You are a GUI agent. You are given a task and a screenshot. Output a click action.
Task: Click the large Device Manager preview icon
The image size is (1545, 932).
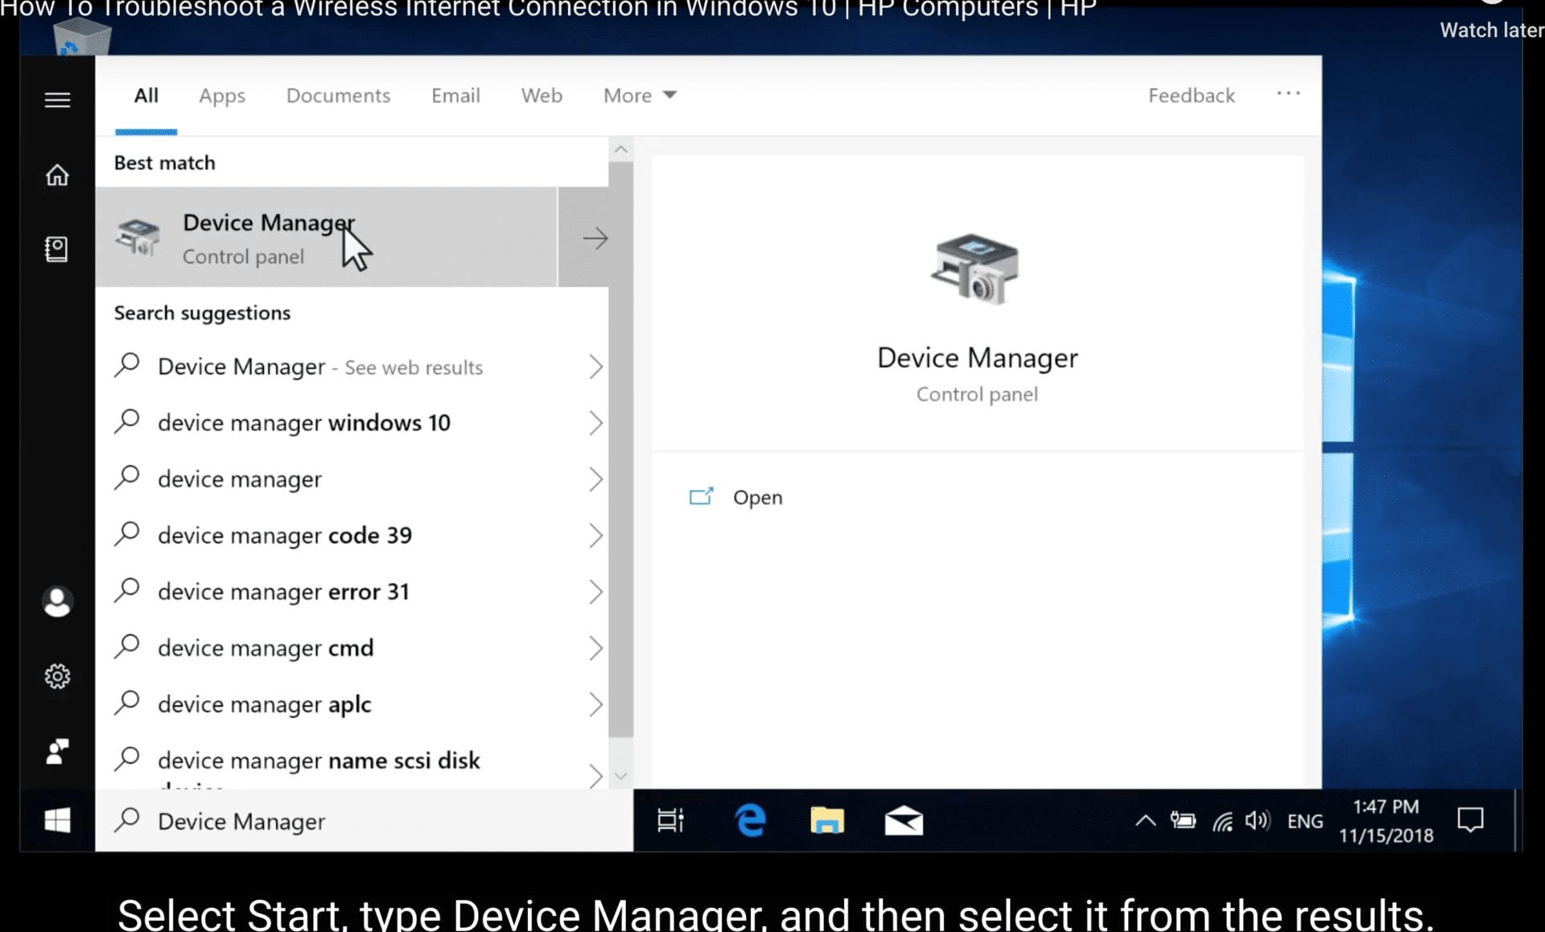click(x=975, y=269)
